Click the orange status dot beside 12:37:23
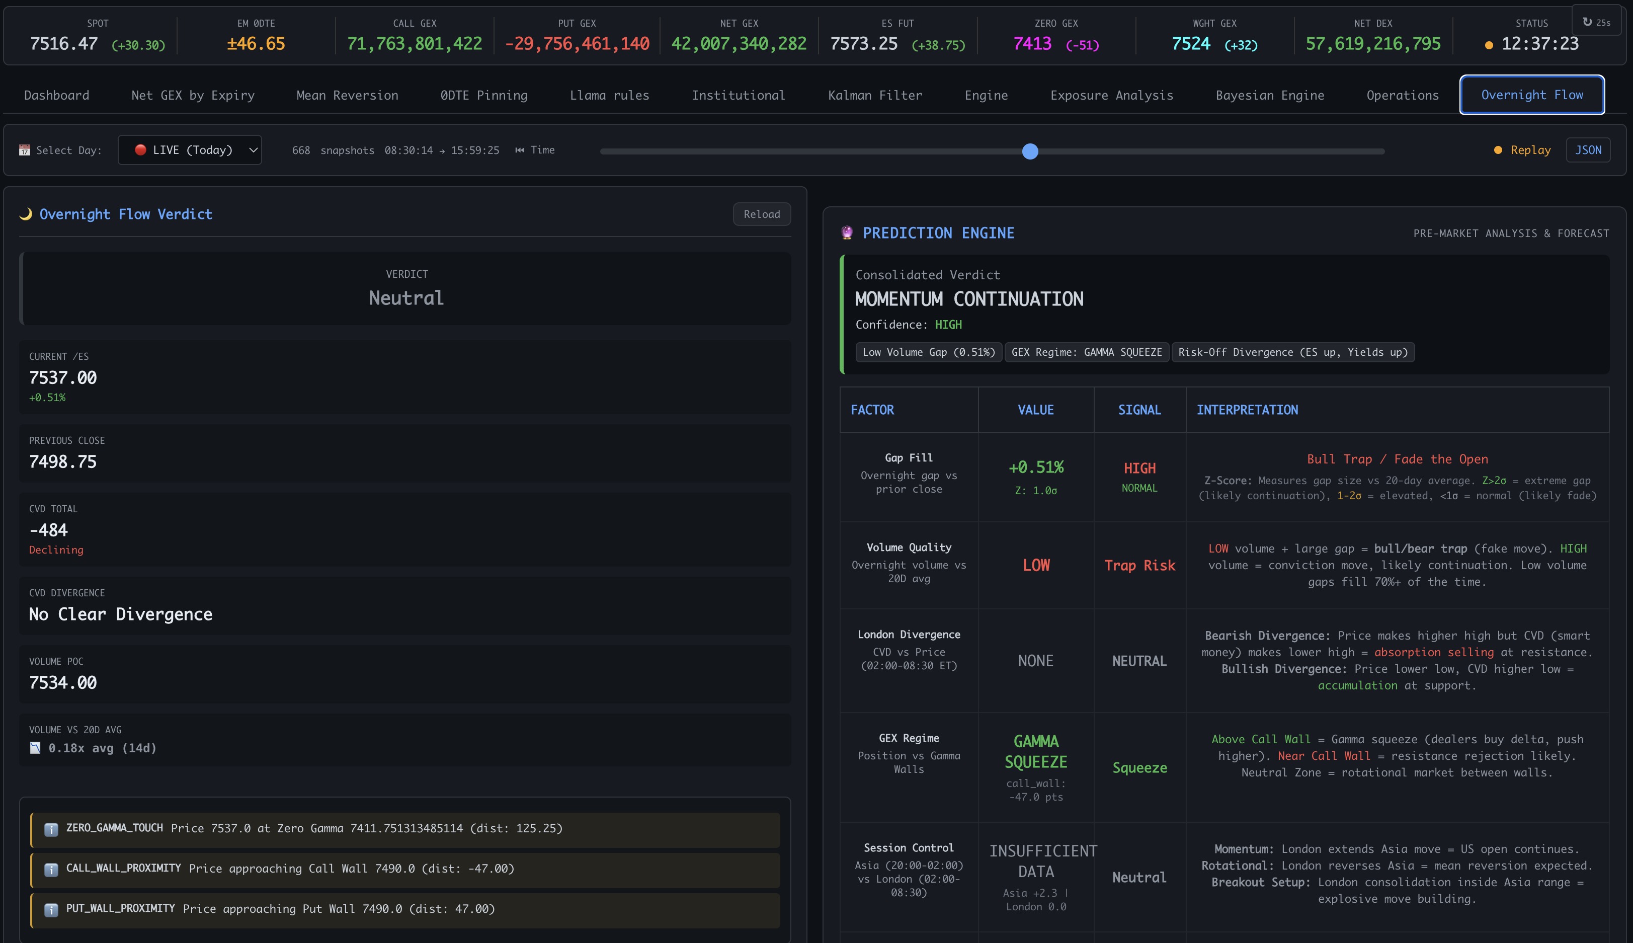The image size is (1633, 943). [1489, 45]
